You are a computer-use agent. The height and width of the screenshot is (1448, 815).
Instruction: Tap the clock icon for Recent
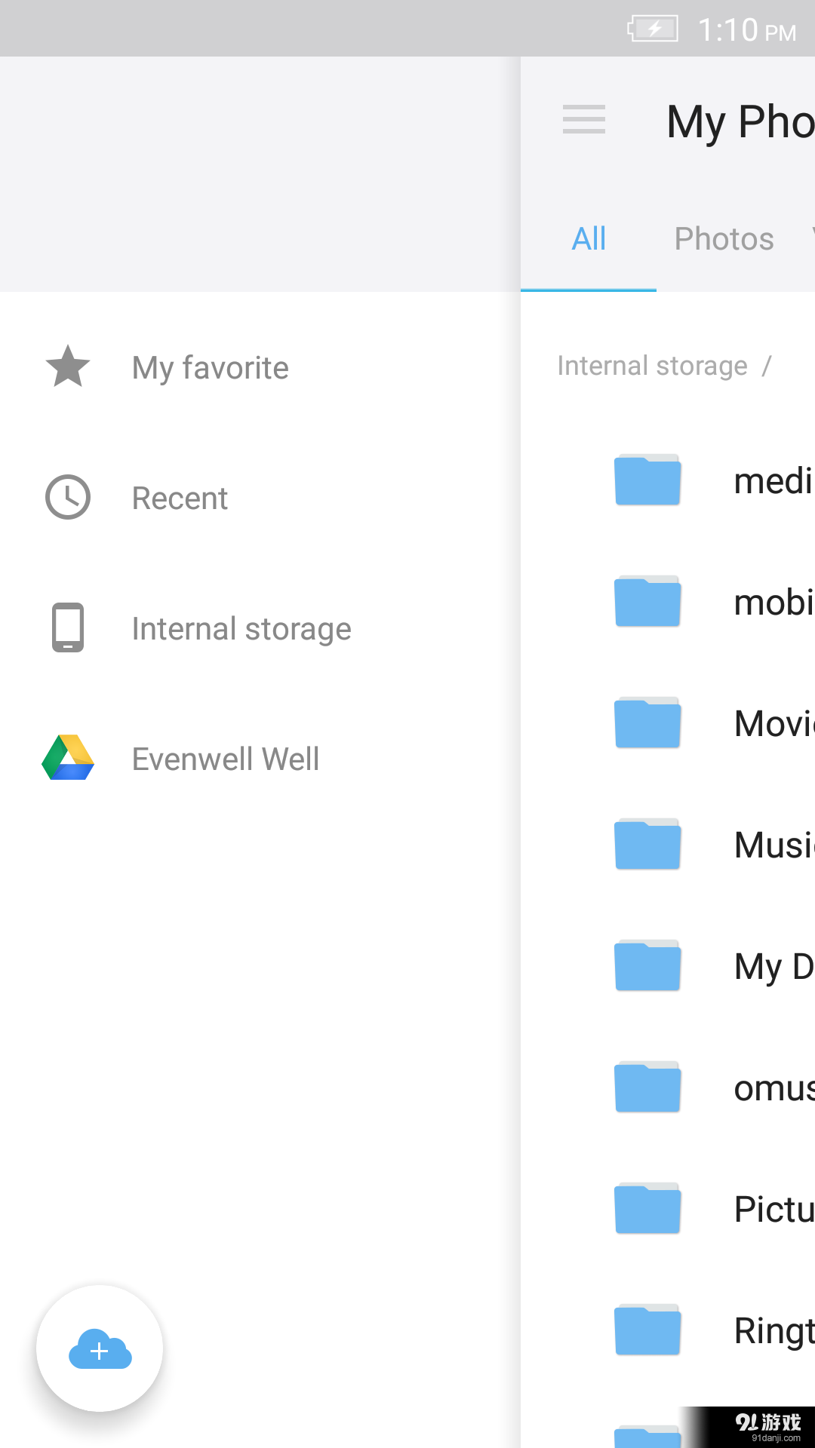tap(68, 497)
